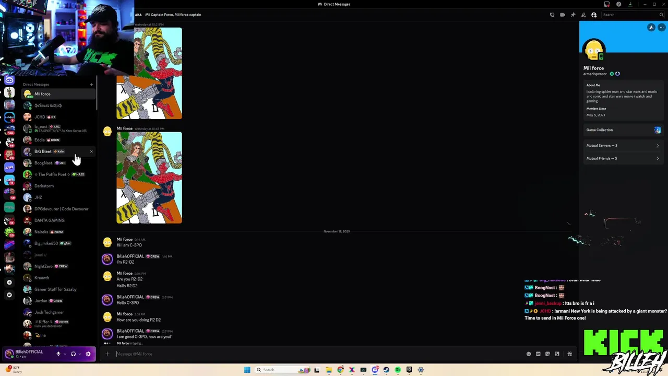The width and height of the screenshot is (668, 376).
Task: Open File Explorer from the taskbar
Action: click(x=328, y=370)
